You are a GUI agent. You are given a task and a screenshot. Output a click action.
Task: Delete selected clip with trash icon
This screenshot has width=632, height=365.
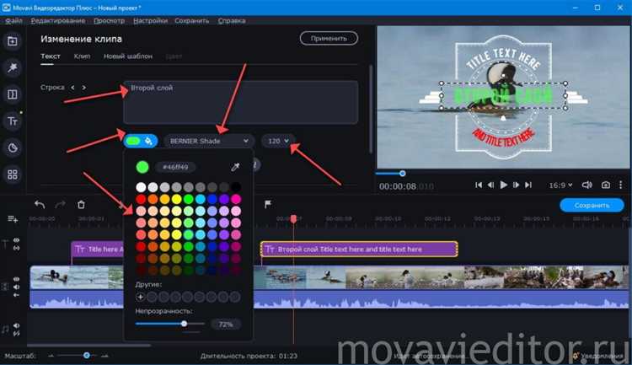[x=81, y=205]
